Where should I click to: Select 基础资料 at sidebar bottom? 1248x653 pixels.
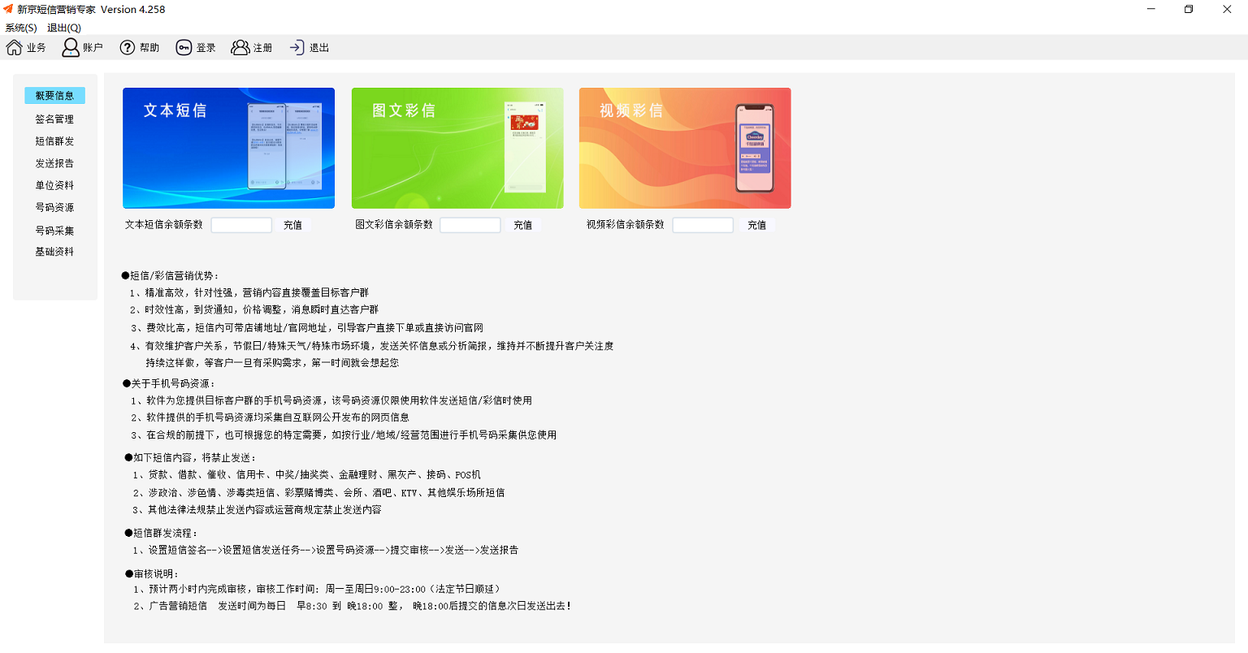(x=54, y=251)
